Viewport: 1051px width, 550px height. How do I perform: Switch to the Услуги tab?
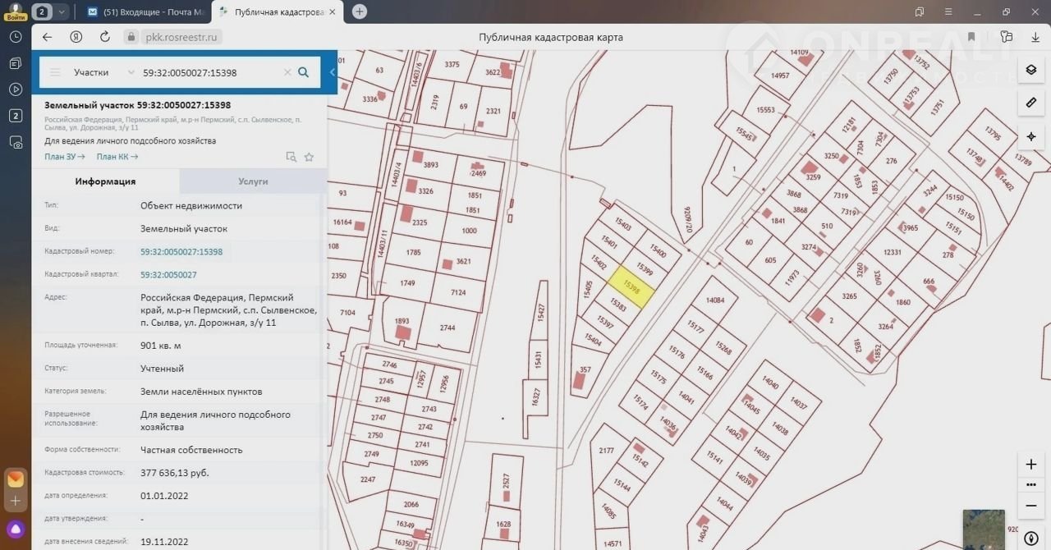coord(253,181)
